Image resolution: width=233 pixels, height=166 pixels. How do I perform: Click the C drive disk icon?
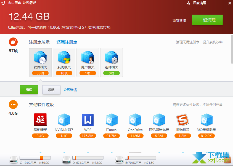(x=14, y=159)
